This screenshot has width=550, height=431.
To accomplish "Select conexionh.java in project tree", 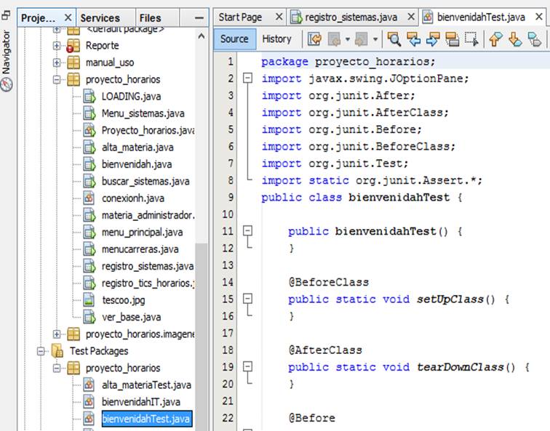I will point(132,198).
